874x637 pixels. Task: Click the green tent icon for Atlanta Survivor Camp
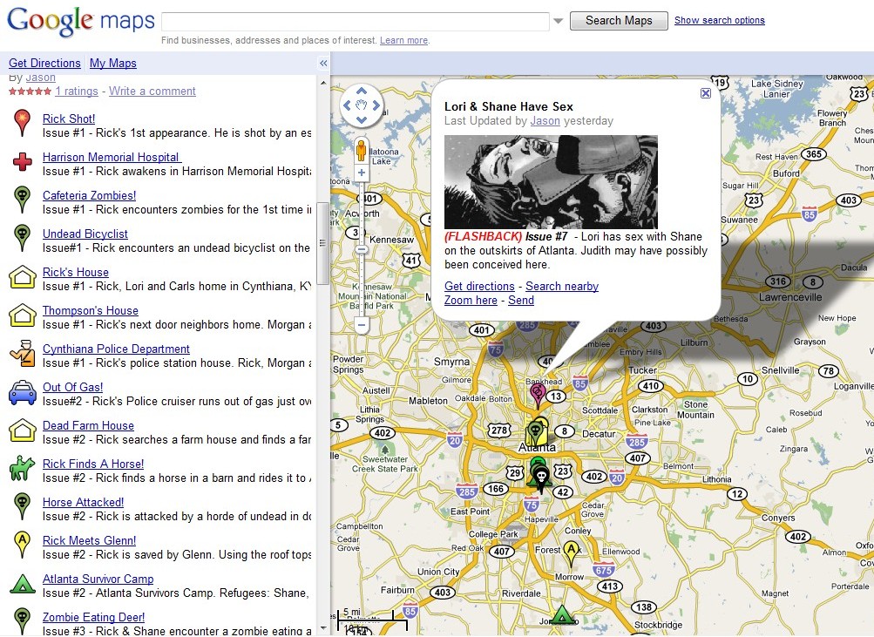tap(23, 584)
